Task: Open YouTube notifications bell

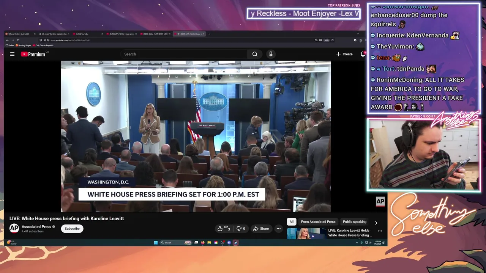Action: tap(363, 54)
